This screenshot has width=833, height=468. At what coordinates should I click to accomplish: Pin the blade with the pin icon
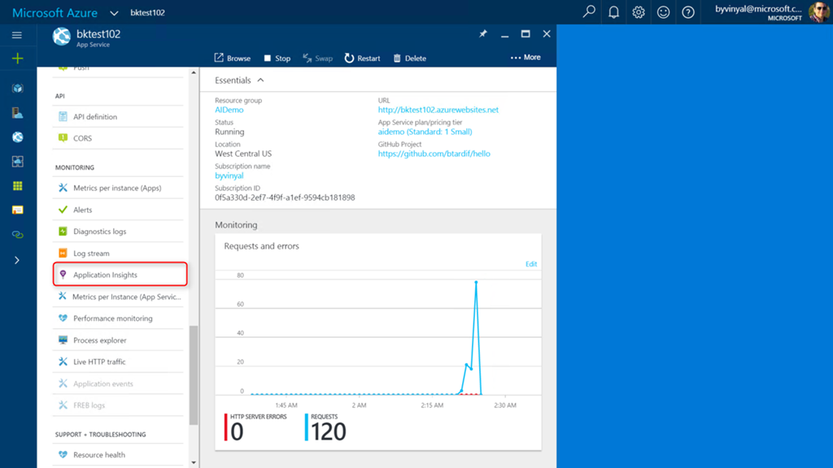coord(483,34)
